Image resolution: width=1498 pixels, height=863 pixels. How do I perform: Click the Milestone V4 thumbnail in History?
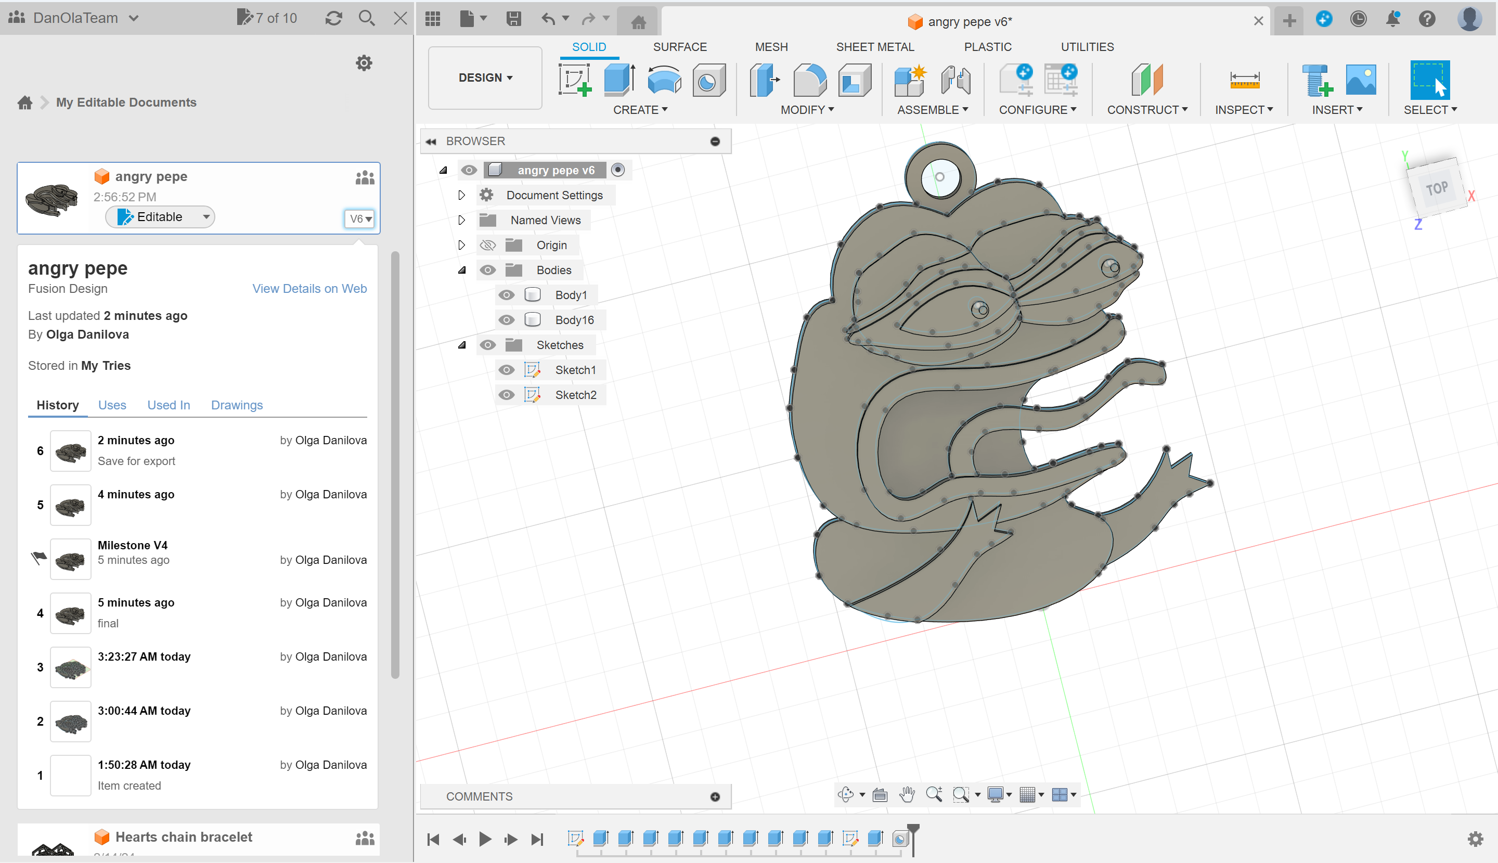point(71,559)
